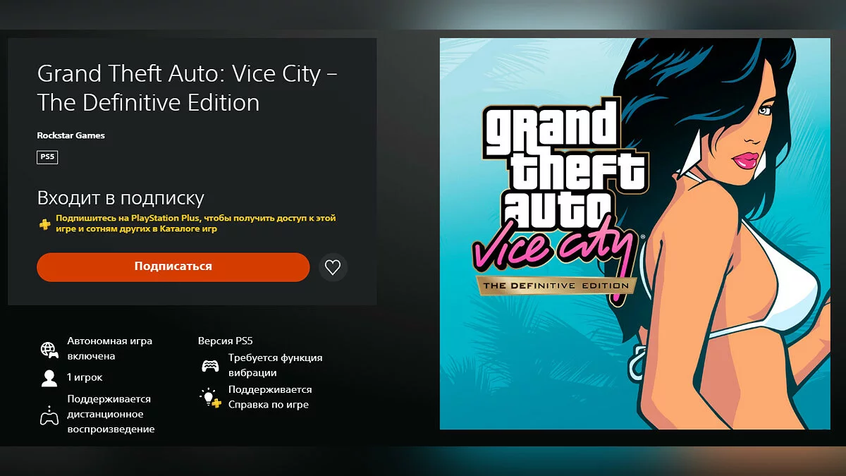The width and height of the screenshot is (846, 476).
Task: Click the Входит в подписку heading
Action: pyautogui.click(x=121, y=198)
